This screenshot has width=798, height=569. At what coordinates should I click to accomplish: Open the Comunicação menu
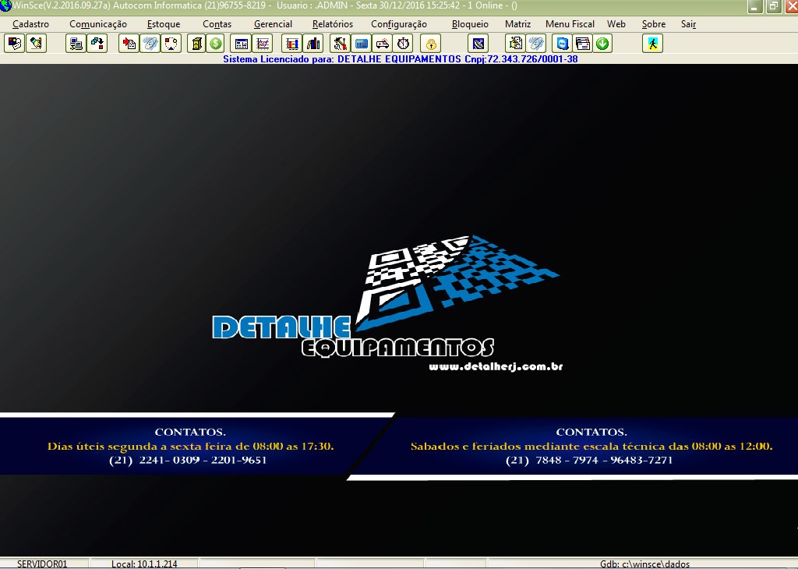[97, 24]
